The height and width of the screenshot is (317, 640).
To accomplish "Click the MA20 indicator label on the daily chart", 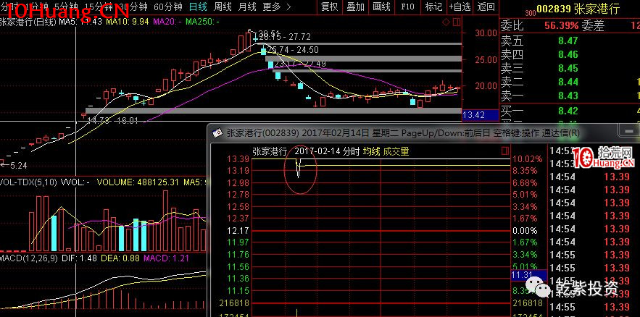I will coord(167,22).
